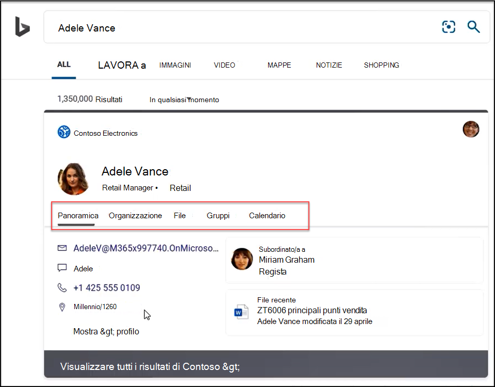Click the Retail Manager job title
Image resolution: width=495 pixels, height=387 pixels.
click(127, 188)
